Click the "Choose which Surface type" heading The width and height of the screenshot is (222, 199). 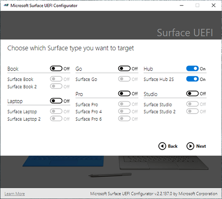click(x=70, y=48)
